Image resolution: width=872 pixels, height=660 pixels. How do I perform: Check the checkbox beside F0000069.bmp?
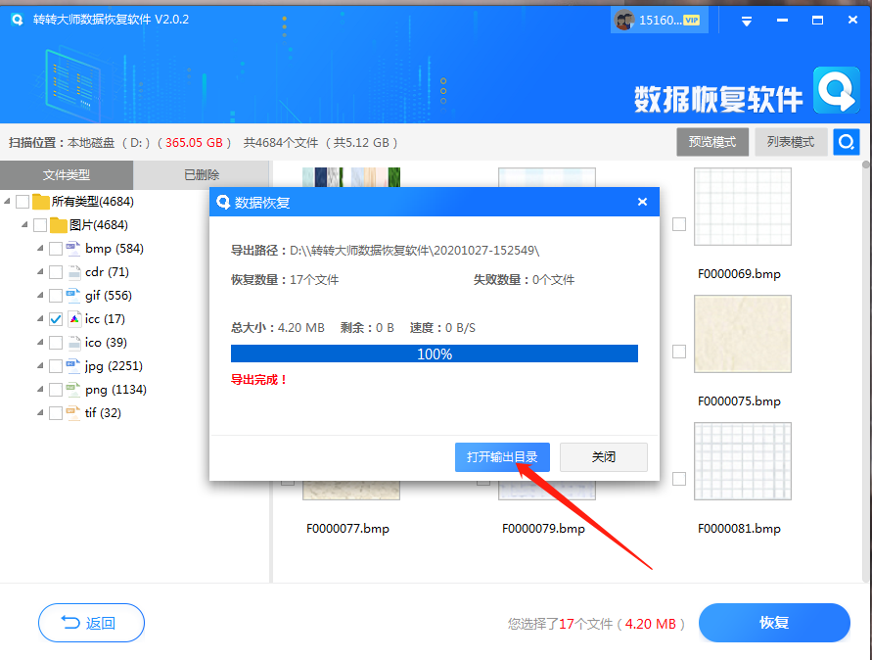[679, 223]
